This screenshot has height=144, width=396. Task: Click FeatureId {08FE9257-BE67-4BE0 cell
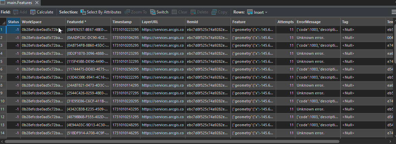point(88,30)
